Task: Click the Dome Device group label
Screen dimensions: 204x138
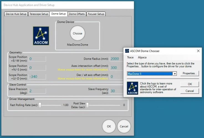Action: [x=66, y=22]
